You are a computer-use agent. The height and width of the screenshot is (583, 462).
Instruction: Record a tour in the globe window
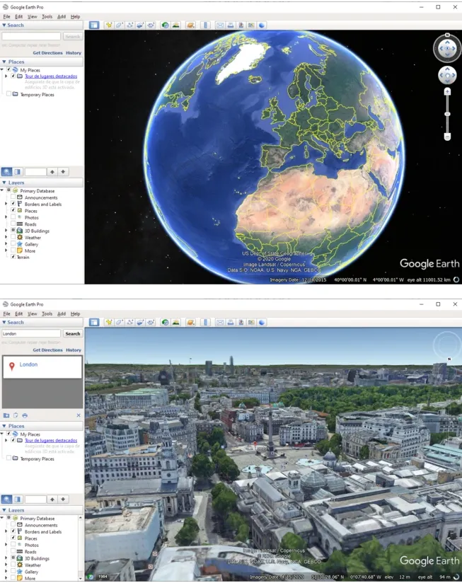point(151,25)
